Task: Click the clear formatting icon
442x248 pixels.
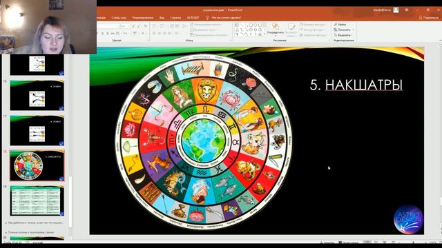Action: [x=146, y=26]
